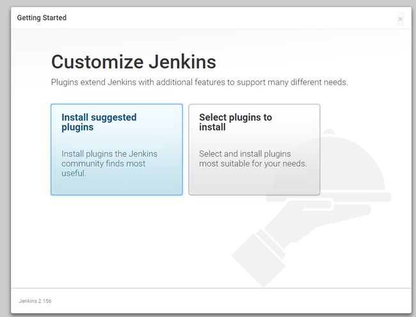Click the 'Plugins extend Jenkins' description line
This screenshot has width=416, height=317.
point(199,83)
